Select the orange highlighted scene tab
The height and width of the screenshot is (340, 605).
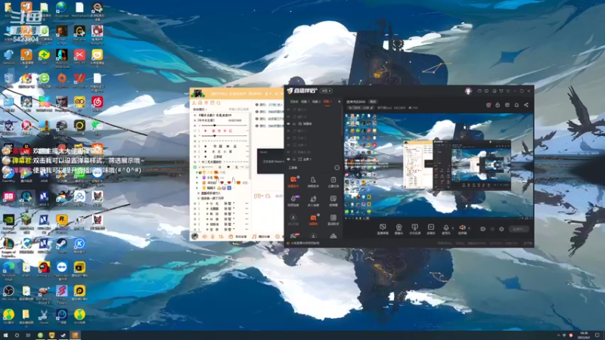coord(327,102)
